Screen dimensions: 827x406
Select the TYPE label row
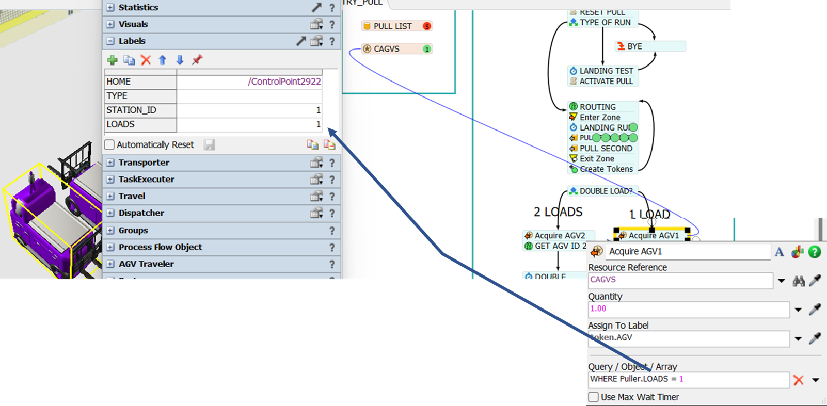213,96
